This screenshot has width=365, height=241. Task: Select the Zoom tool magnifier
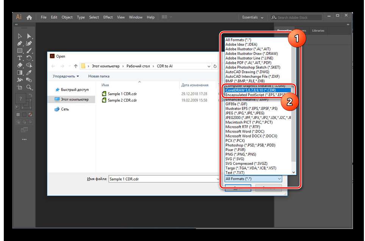point(29,87)
